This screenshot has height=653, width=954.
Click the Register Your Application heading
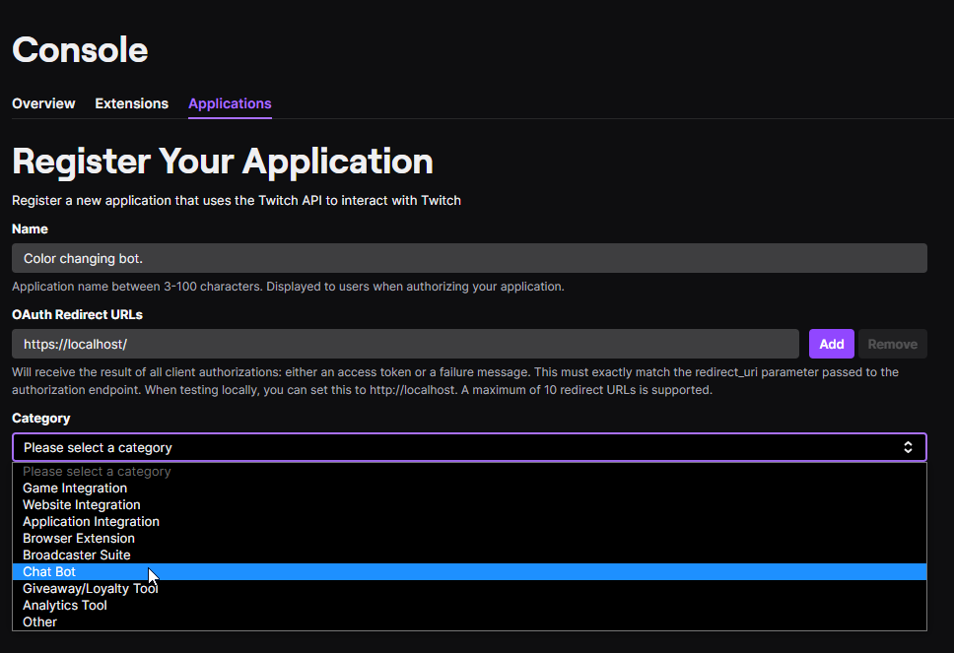pyautogui.click(x=222, y=162)
